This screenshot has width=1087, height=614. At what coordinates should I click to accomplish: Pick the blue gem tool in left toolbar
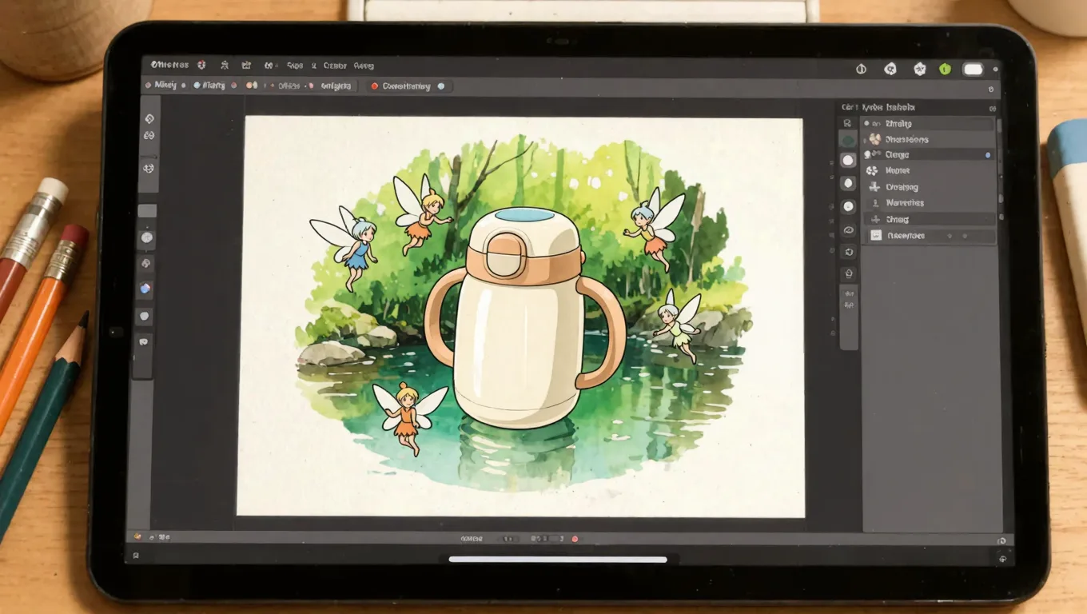[145, 289]
